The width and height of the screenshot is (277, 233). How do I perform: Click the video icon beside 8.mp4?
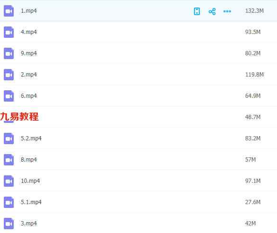click(x=9, y=160)
